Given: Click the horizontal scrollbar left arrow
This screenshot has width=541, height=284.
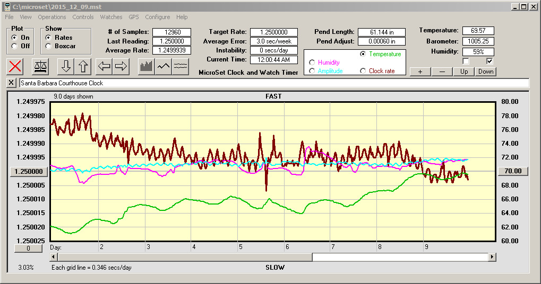Looking at the screenshot, I should click(x=54, y=257).
